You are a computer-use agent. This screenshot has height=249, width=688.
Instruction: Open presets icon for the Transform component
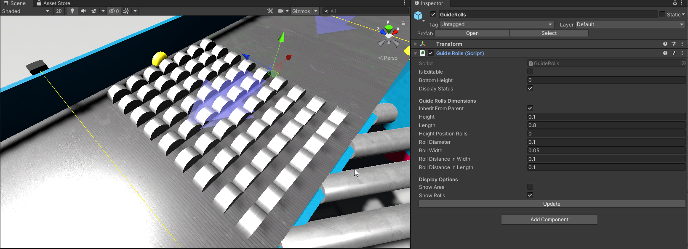click(674, 44)
